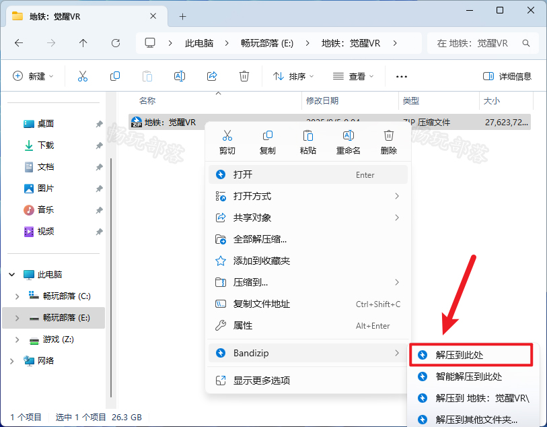The height and width of the screenshot is (427, 547).
Task: Open the three-dot more options menu
Action: click(x=402, y=77)
